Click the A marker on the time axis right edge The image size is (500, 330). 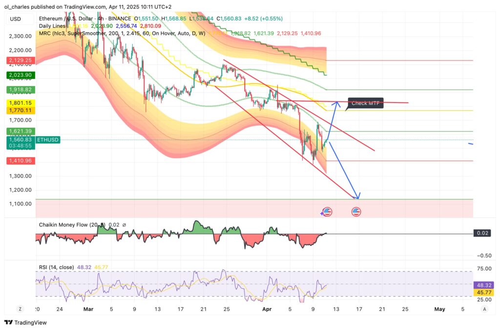(485, 309)
